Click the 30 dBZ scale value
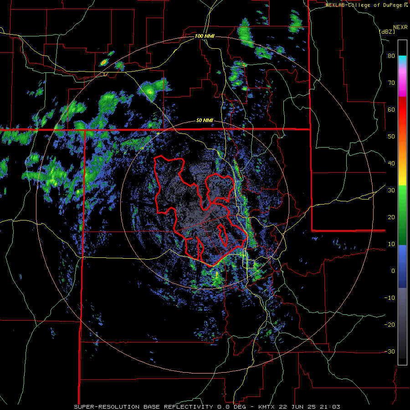Image resolution: width=410 pixels, height=410 pixels. click(x=391, y=190)
